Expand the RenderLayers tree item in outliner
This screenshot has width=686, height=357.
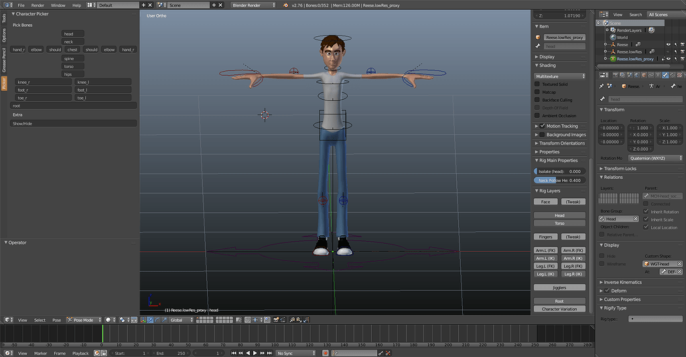pos(607,30)
